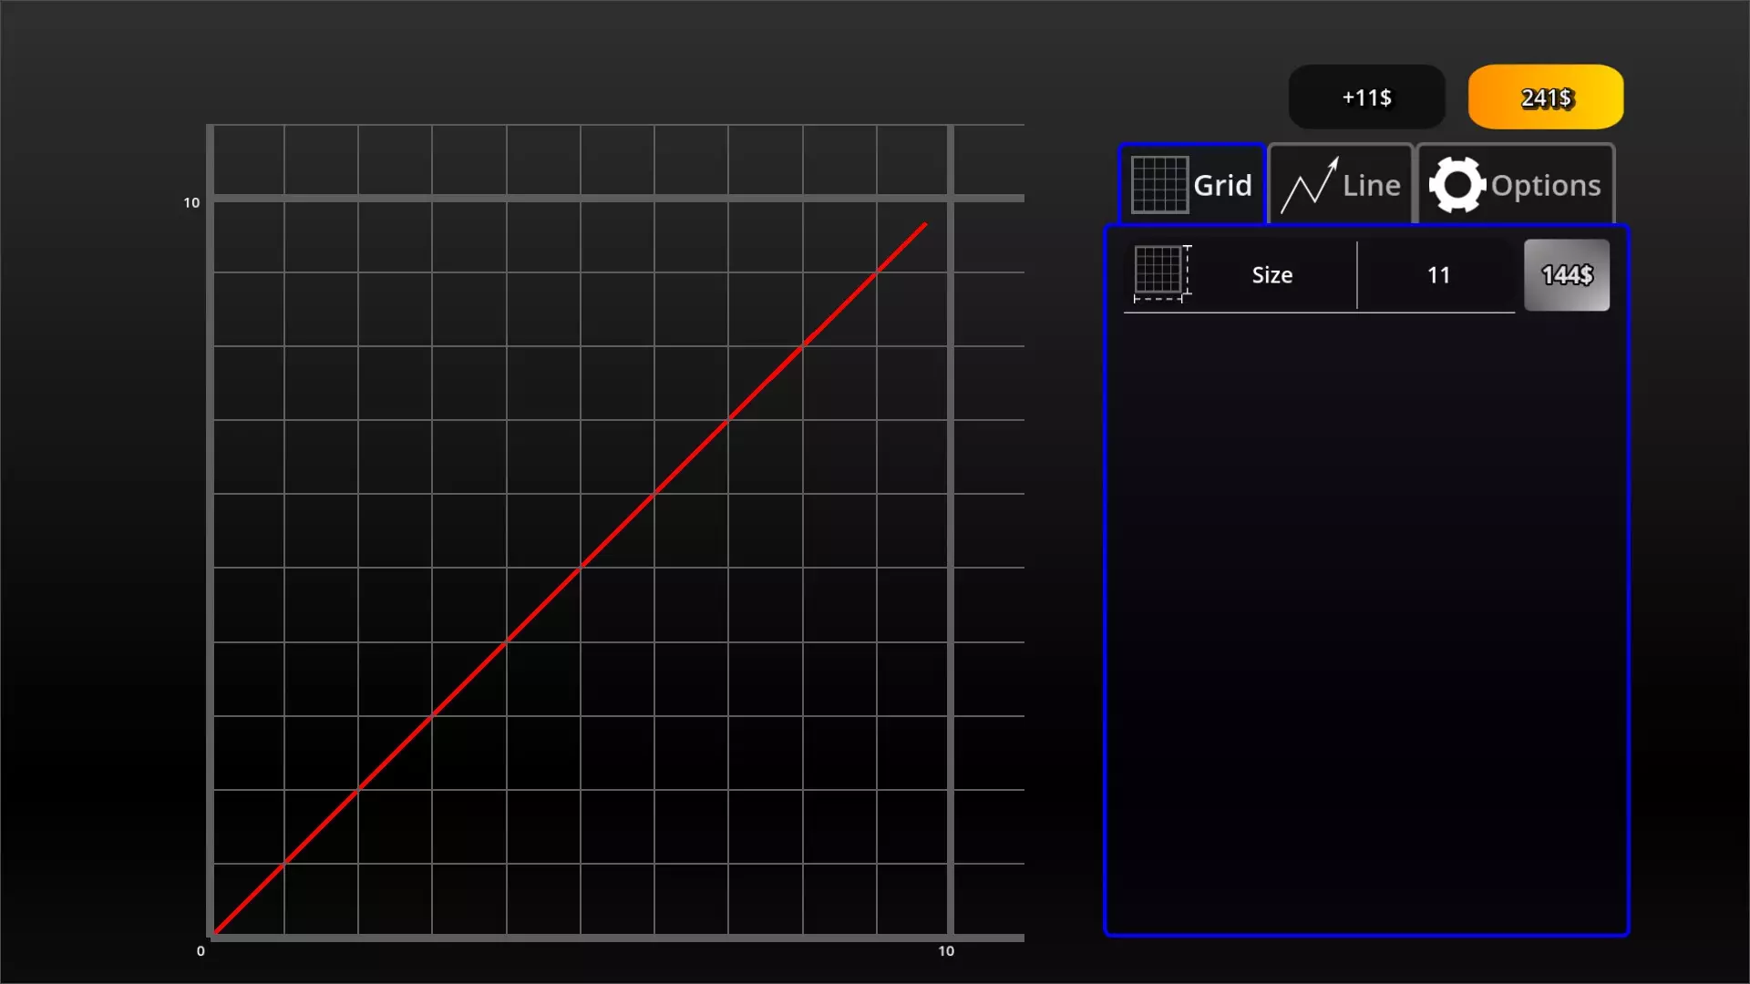Open the Options tab label
This screenshot has width=1750, height=984.
(1545, 186)
